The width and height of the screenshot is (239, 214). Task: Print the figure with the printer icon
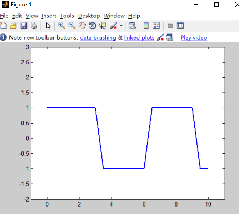[34, 26]
